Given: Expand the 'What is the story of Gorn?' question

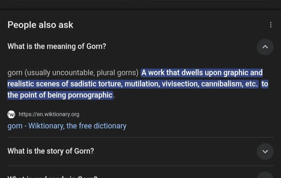Looking at the screenshot, I should click(x=265, y=152).
